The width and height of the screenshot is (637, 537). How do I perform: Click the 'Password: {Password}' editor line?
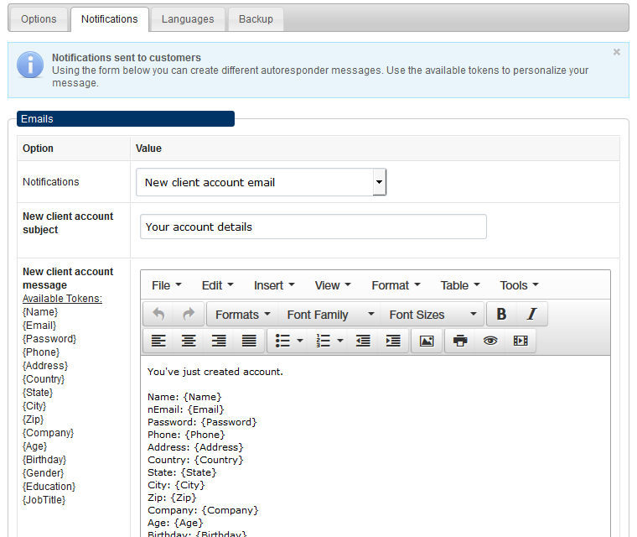(x=202, y=422)
